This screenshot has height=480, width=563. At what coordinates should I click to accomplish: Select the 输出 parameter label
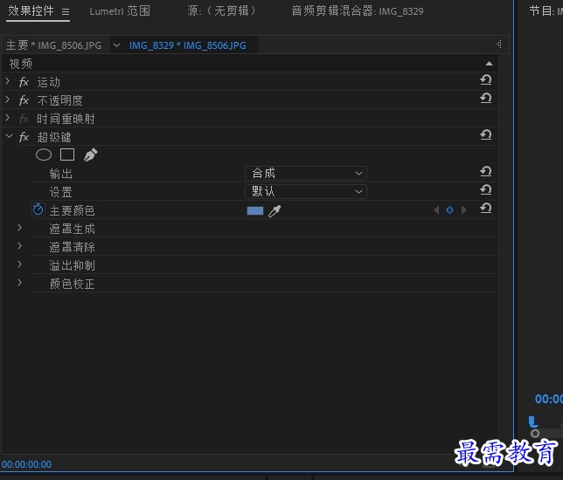(61, 175)
